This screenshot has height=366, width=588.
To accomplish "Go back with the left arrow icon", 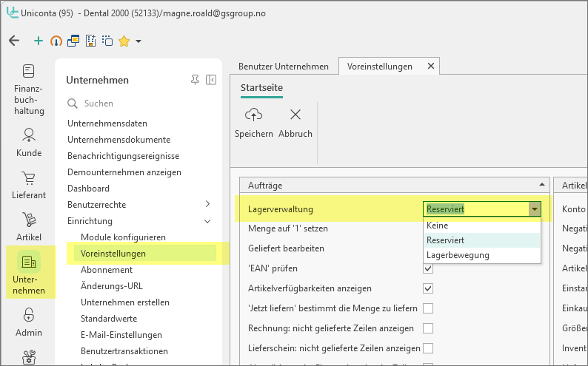I will click(x=14, y=41).
